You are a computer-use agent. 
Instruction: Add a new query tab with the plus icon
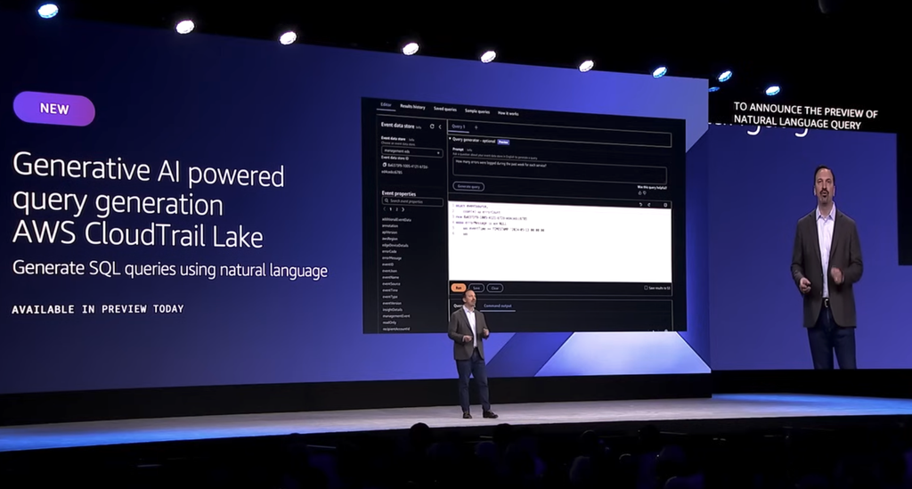(476, 127)
